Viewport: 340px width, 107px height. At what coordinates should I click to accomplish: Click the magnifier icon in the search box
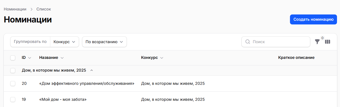click(x=248, y=42)
